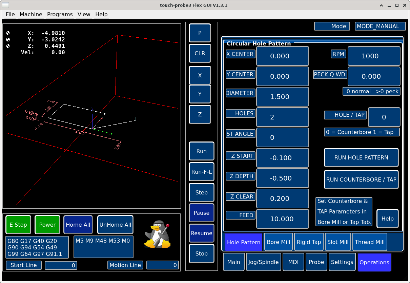Viewport: 410px width, 283px height.
Task: Click RUN HOLE PATTERN button
Action: coord(361,157)
